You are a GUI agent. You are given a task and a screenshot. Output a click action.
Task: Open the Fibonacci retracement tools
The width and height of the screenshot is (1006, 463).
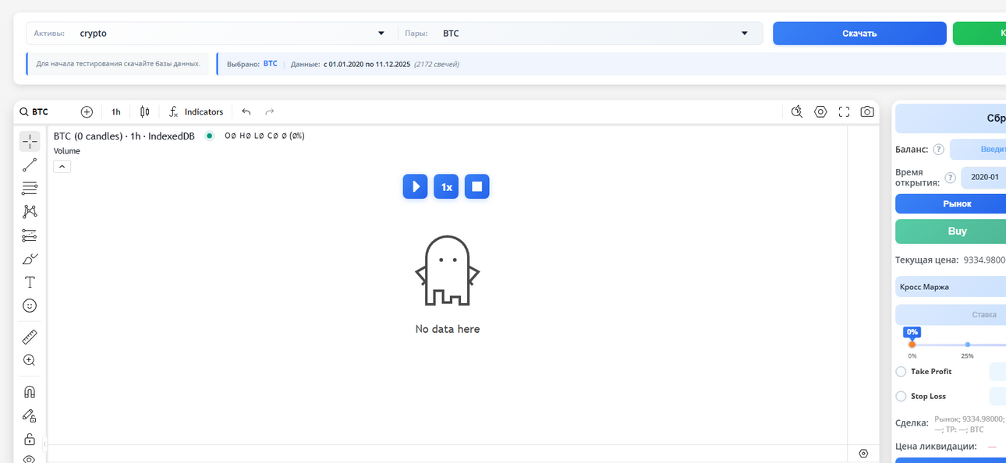click(30, 188)
